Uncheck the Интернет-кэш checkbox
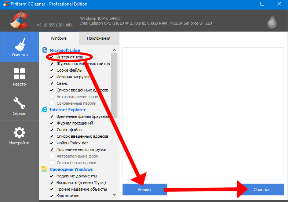Screen dimensions: 288x202 click(52, 57)
